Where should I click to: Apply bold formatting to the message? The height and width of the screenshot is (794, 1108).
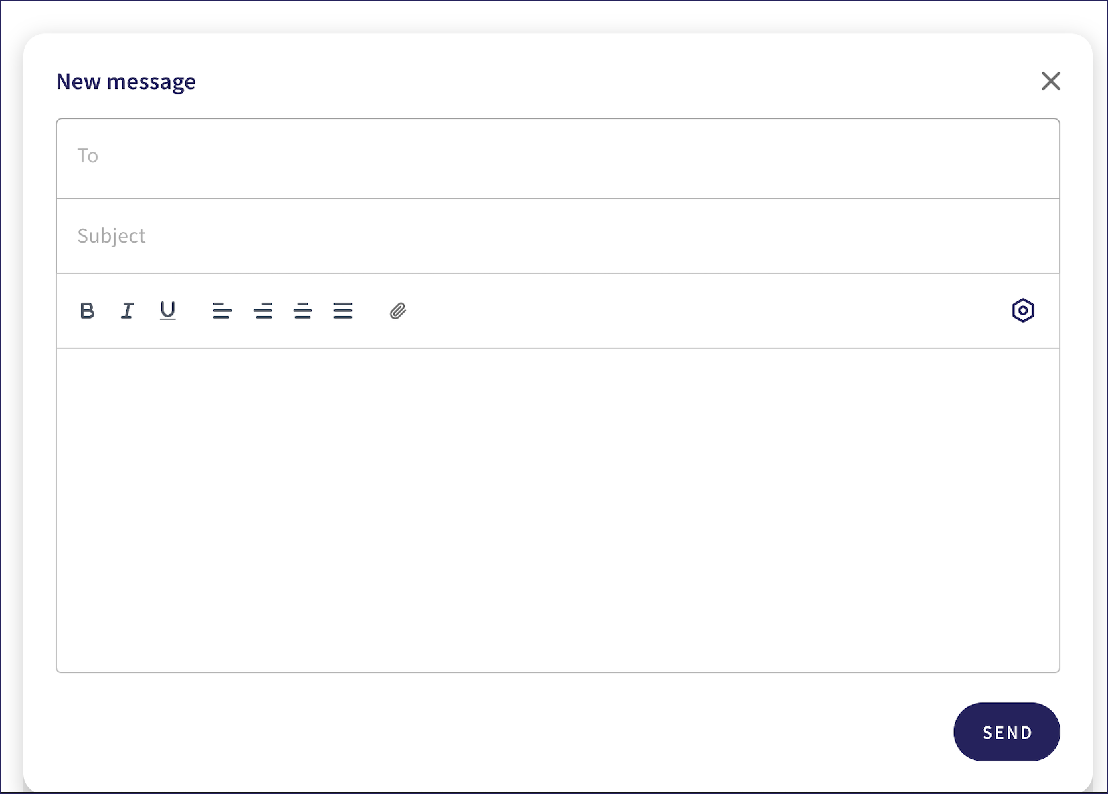[87, 311]
